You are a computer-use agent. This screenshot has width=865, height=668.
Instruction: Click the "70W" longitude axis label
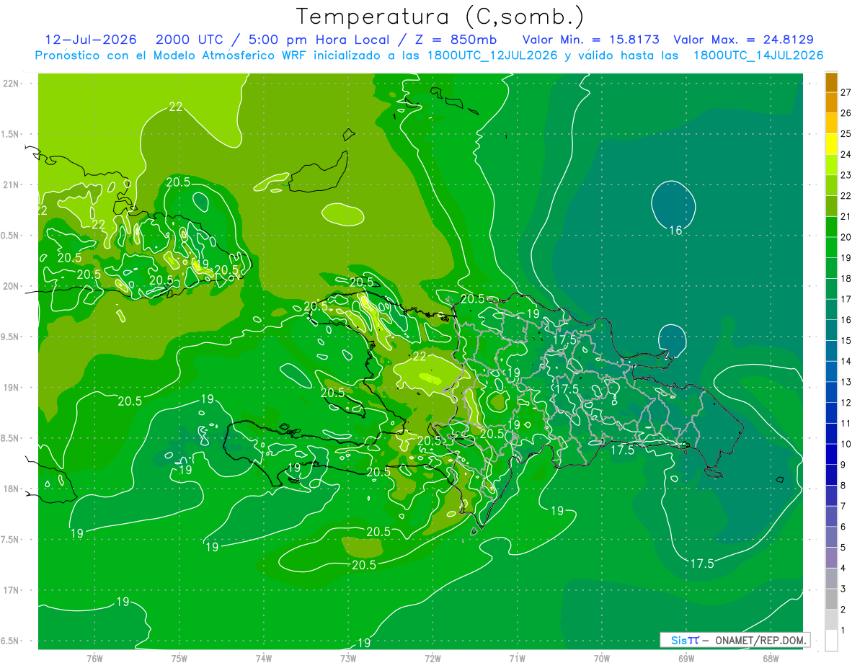pos(601,658)
